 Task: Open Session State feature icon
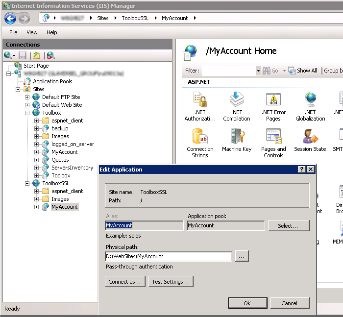tap(310, 140)
